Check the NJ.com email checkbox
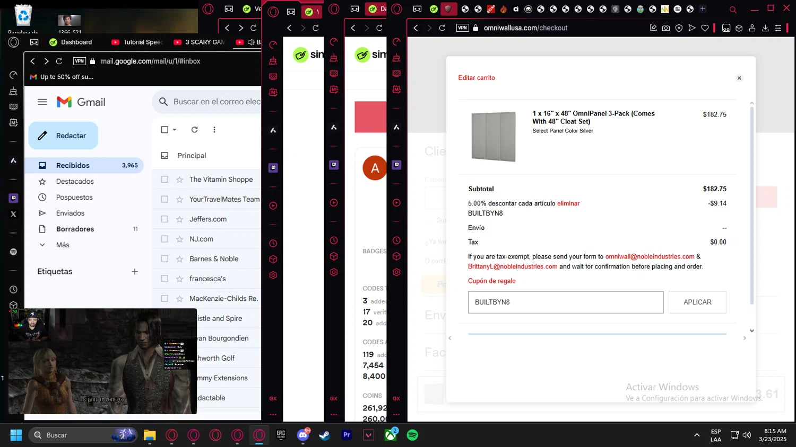This screenshot has width=796, height=447. (x=165, y=239)
